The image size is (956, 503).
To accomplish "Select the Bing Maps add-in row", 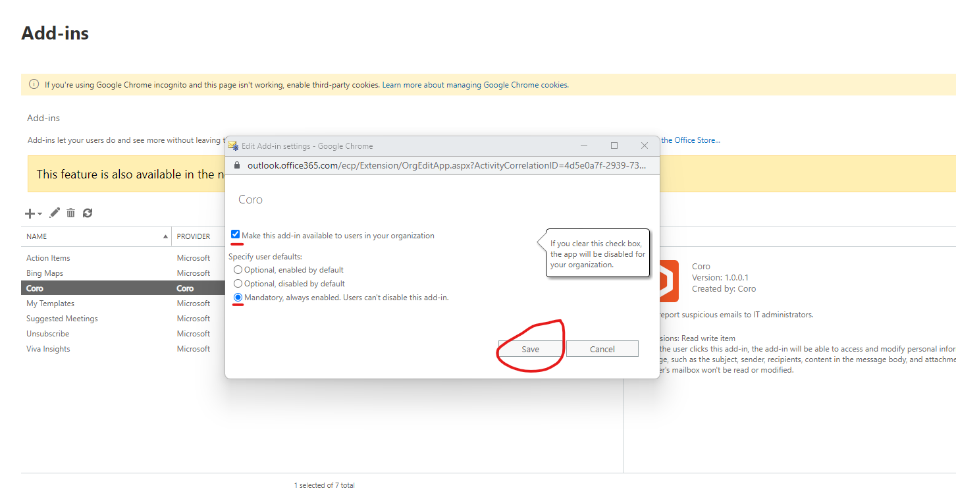I will [x=124, y=273].
